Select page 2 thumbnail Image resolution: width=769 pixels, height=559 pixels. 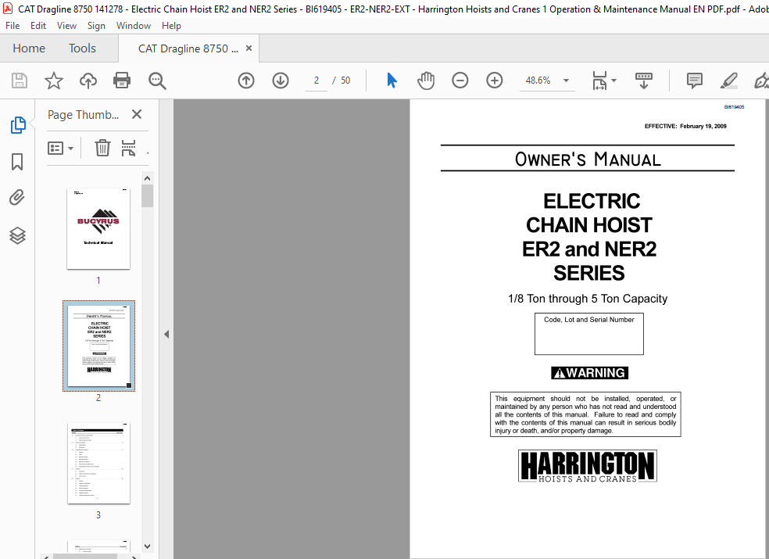98,346
